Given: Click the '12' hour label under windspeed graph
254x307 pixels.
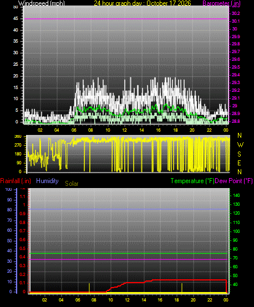Looking at the screenshot, I should (x=124, y=130).
